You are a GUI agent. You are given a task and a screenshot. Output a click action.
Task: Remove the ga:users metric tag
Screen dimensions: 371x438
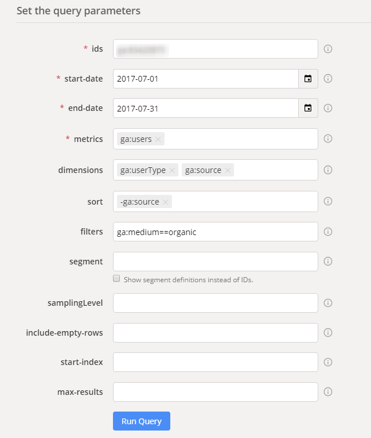coord(158,139)
